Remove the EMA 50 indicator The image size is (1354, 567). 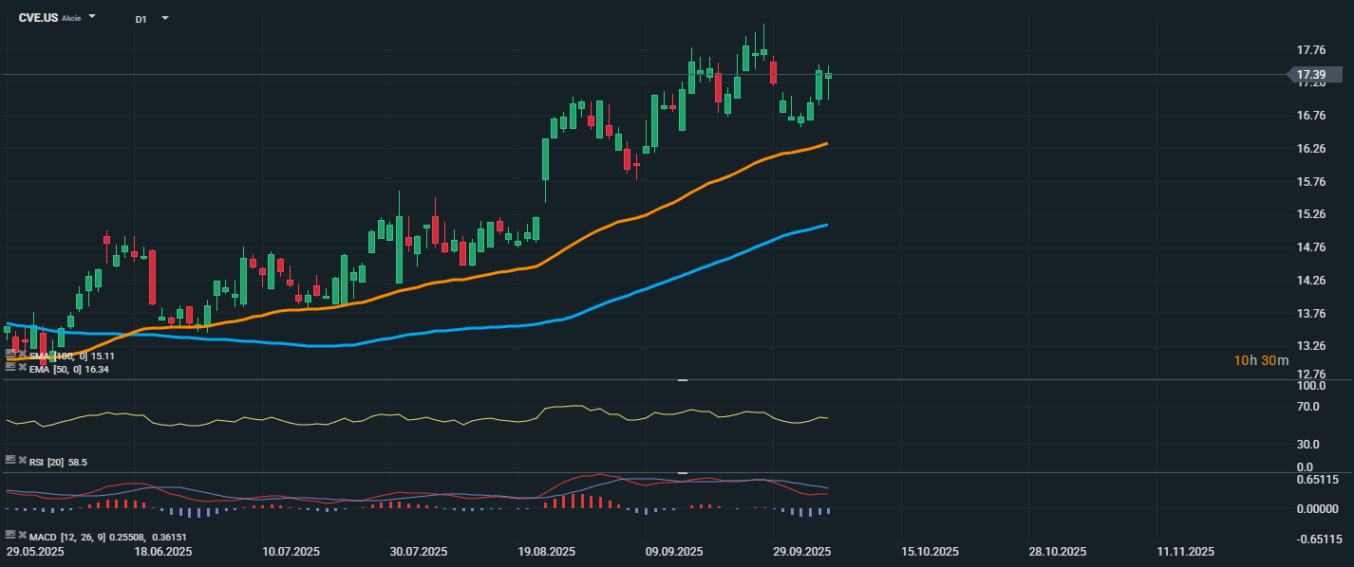22,368
